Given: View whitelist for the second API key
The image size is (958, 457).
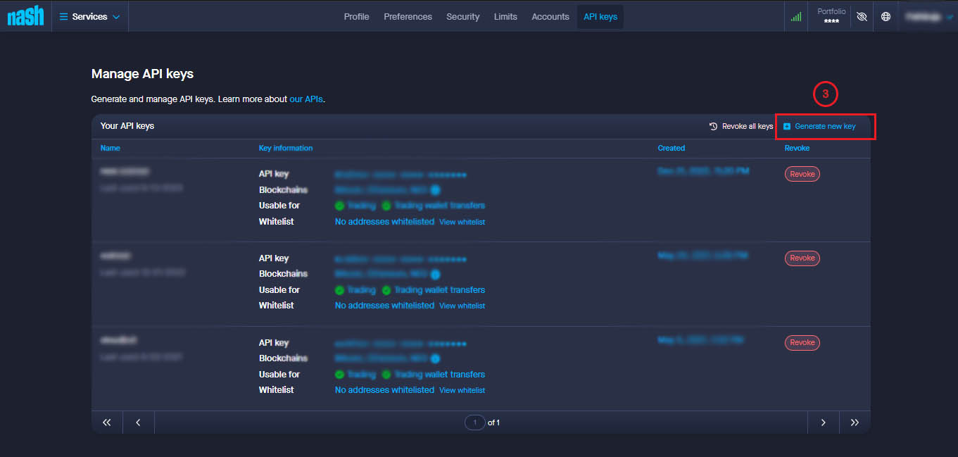Looking at the screenshot, I should (462, 306).
